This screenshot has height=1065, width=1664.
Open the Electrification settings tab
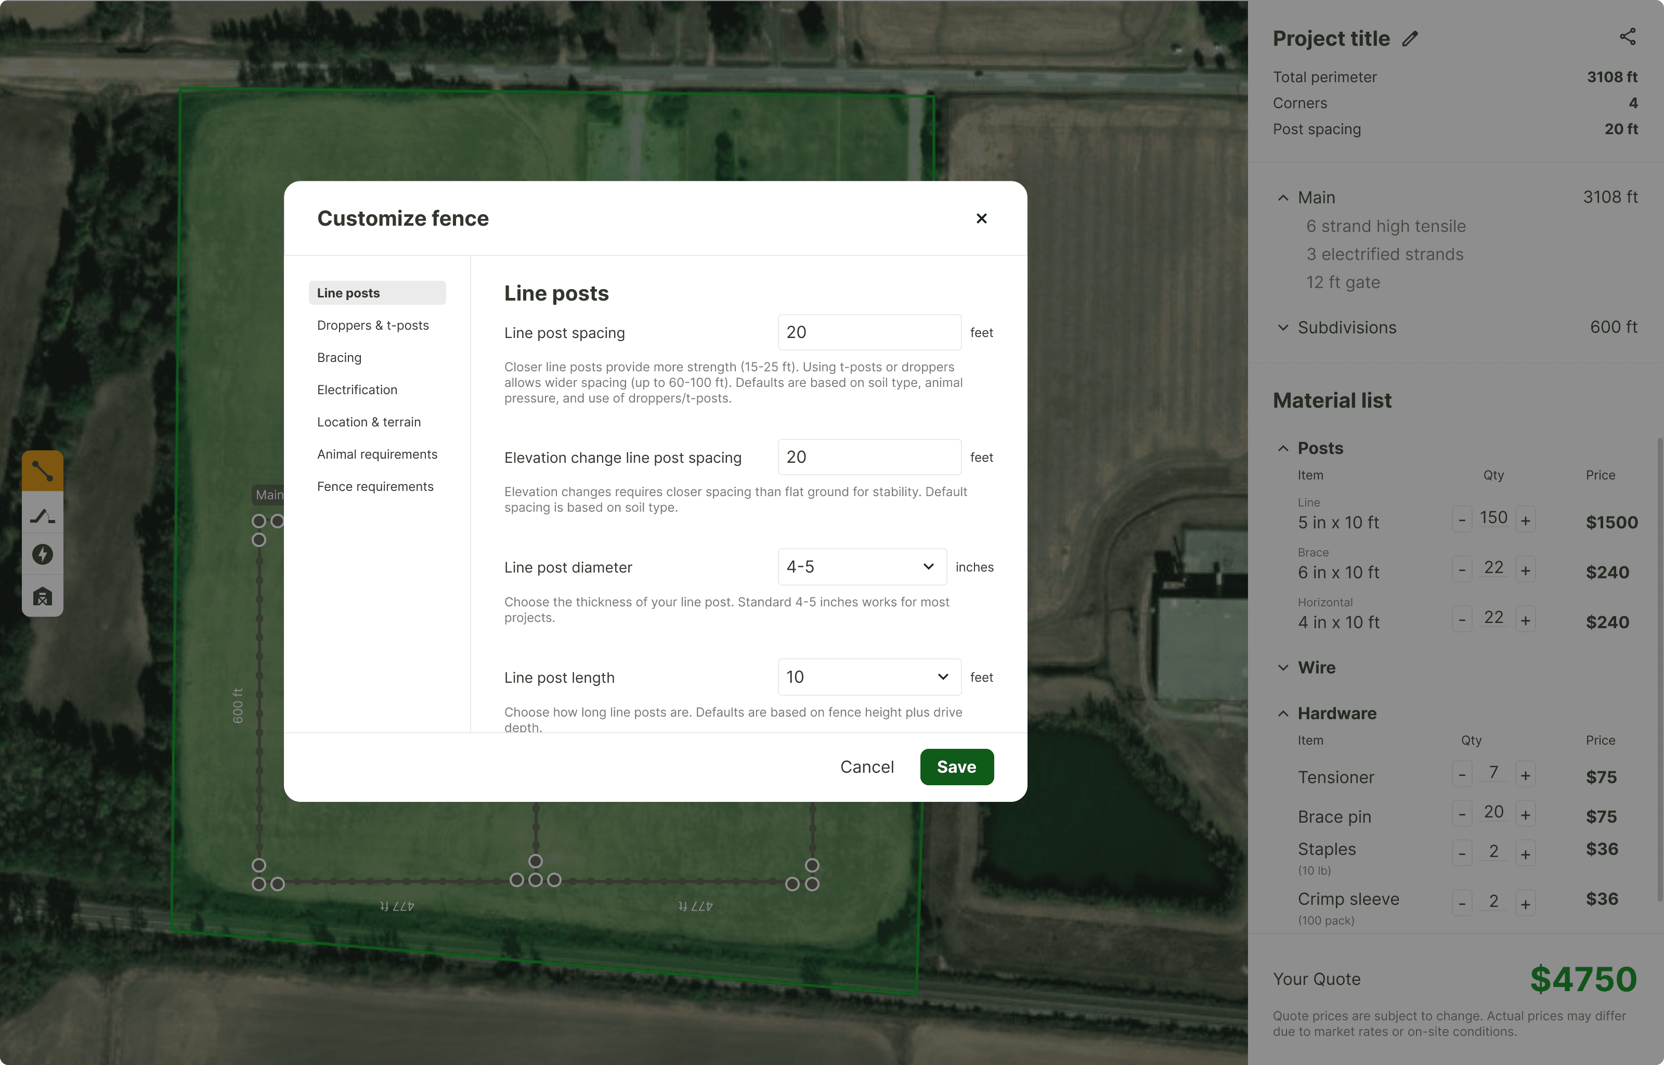click(x=357, y=390)
